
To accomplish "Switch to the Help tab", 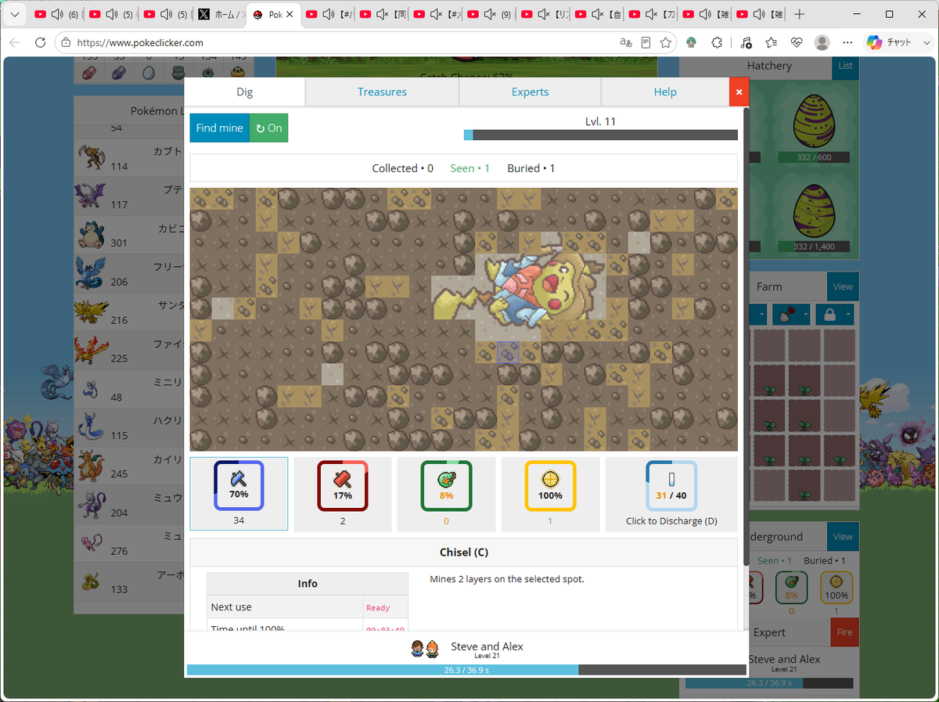I will click(665, 92).
